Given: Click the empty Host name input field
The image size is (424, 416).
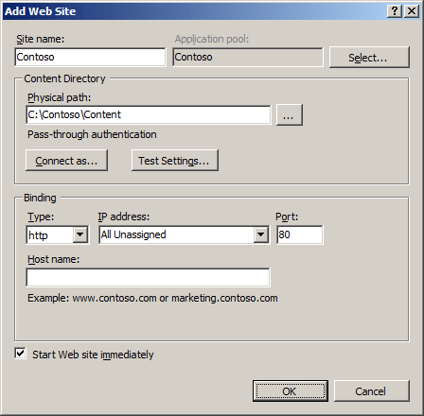Looking at the screenshot, I should click(148, 277).
